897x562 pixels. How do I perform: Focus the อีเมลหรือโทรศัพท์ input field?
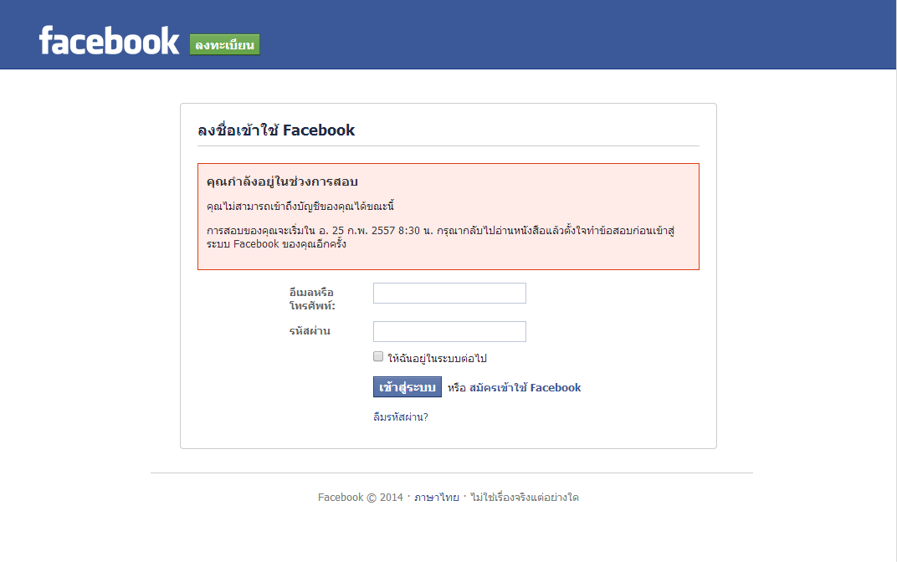449,293
